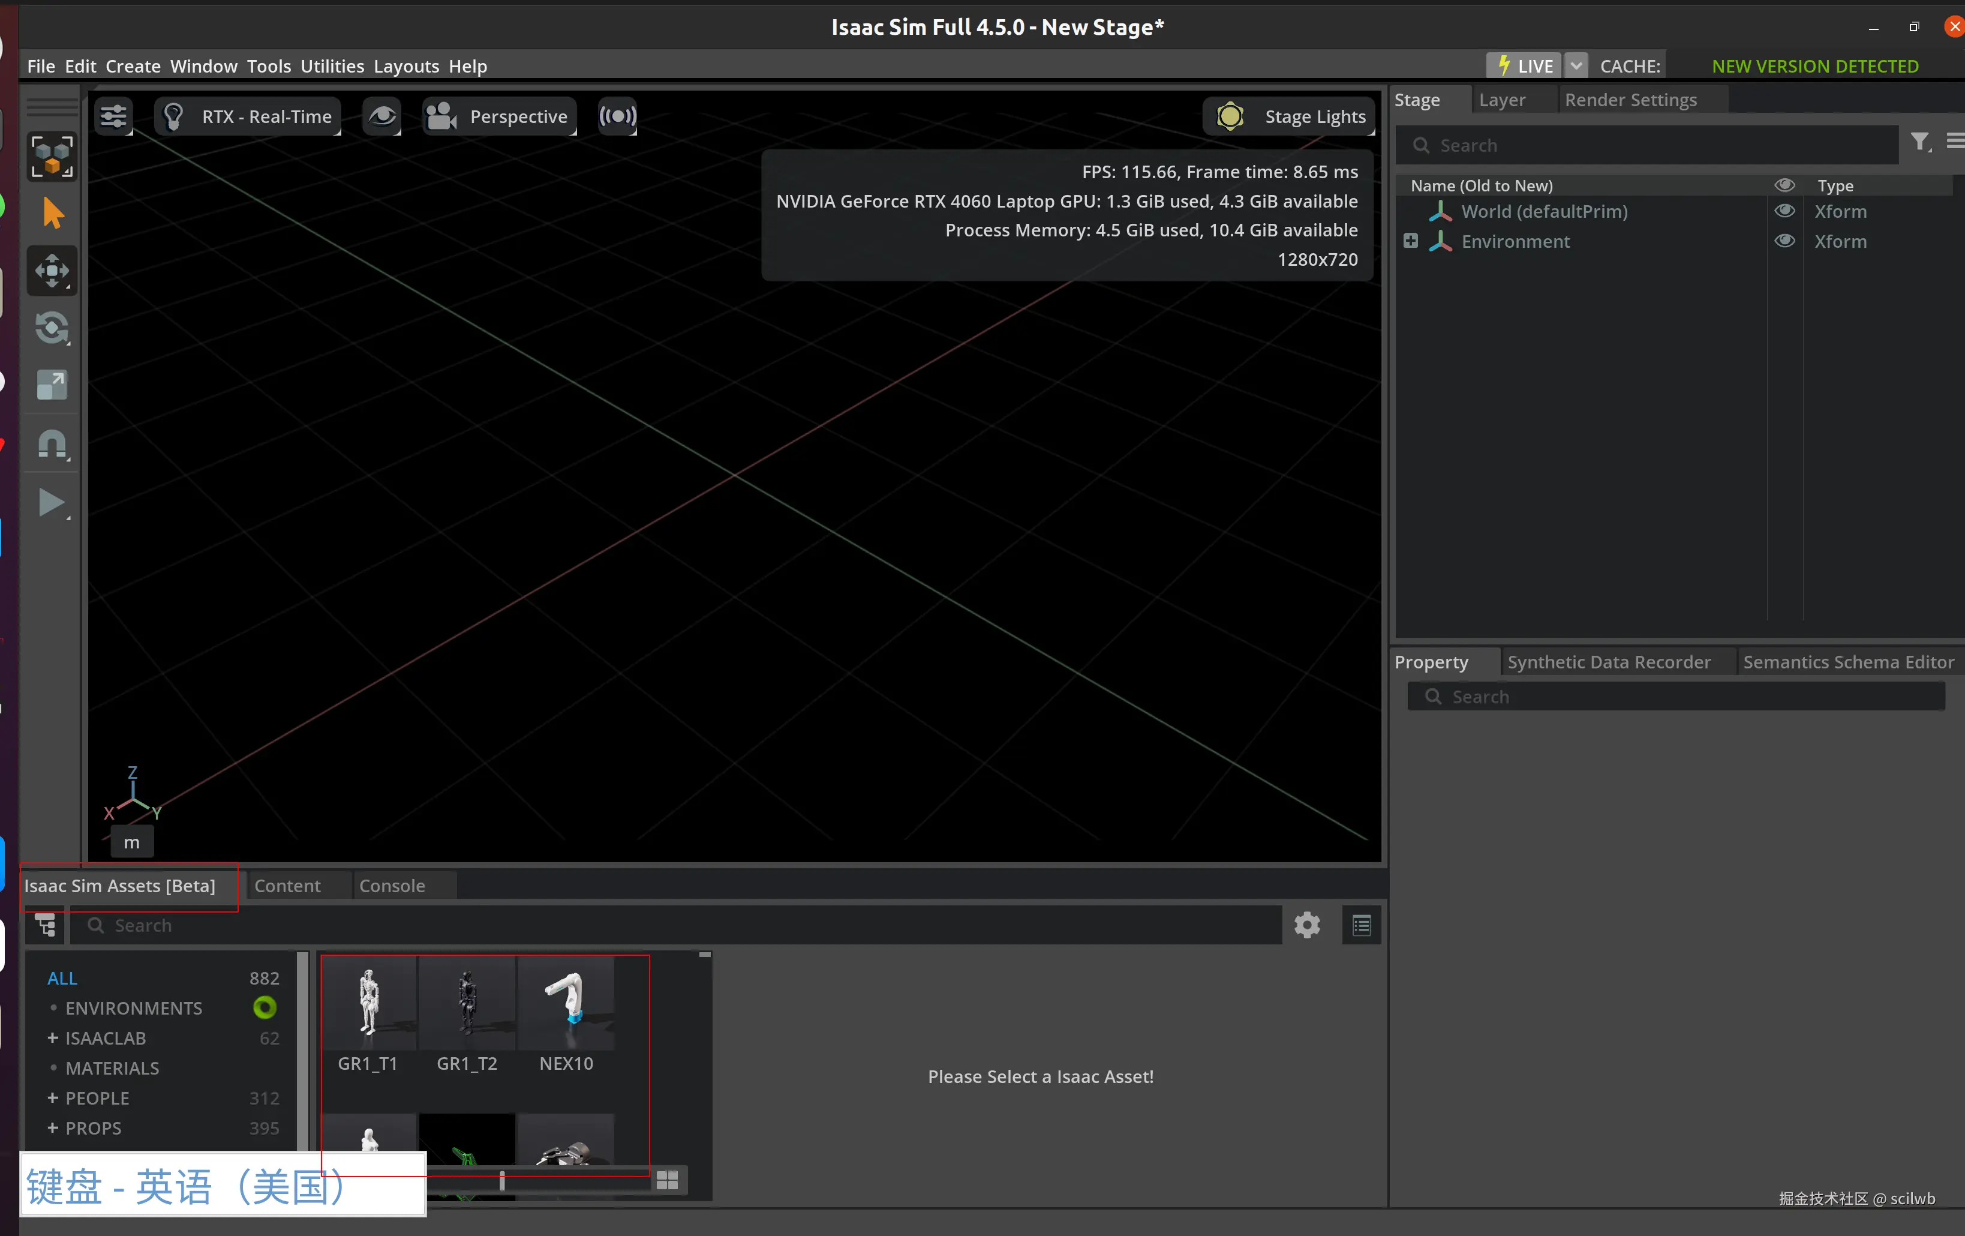Viewport: 1965px width, 1236px height.
Task: Toggle the asset category tree panel
Action: [45, 925]
